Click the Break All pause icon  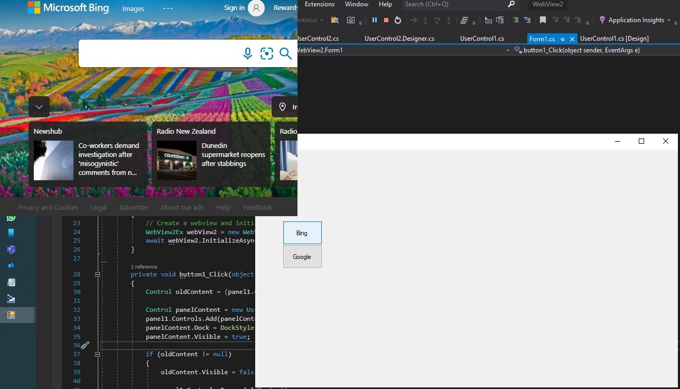(375, 20)
